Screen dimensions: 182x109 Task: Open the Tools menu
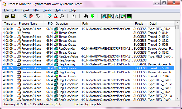[47, 10]
